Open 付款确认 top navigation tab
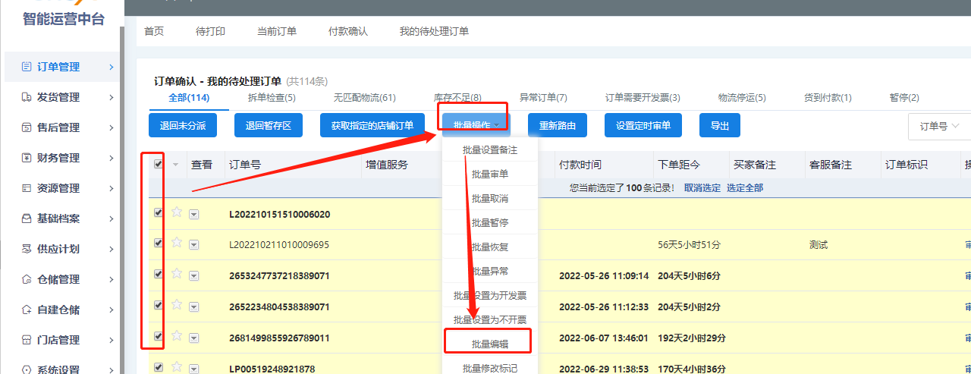 coord(348,31)
